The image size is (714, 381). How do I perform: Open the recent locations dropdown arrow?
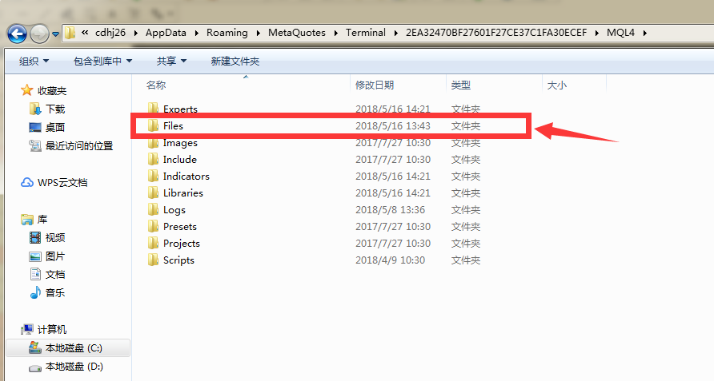click(x=55, y=34)
